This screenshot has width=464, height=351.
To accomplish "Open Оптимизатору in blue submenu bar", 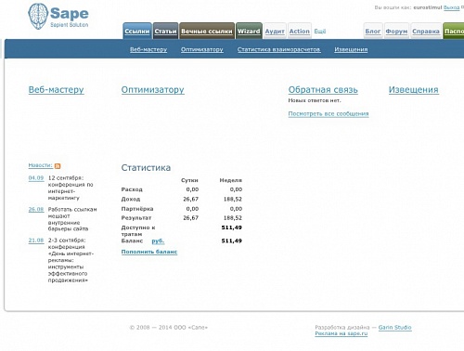I will pos(202,49).
